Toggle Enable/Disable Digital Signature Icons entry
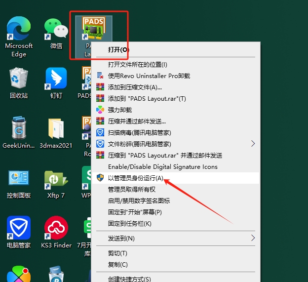308x282 pixels. point(162,167)
